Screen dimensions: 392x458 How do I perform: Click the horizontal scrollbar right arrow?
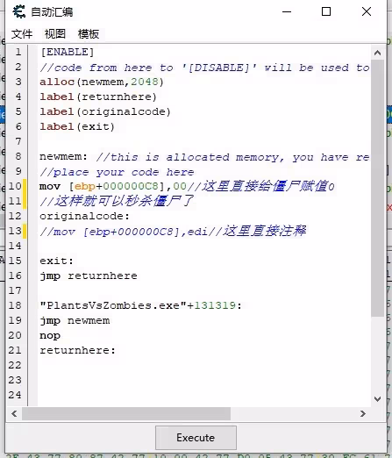(363, 413)
